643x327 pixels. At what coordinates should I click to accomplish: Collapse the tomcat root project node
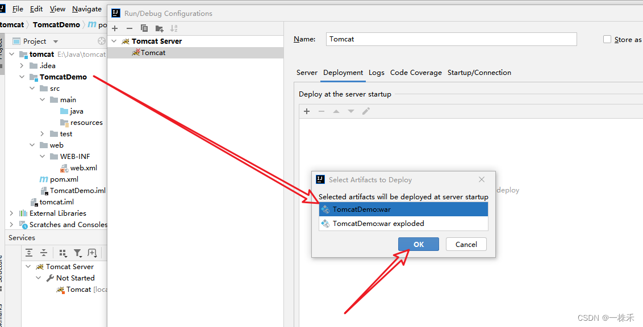(x=11, y=54)
